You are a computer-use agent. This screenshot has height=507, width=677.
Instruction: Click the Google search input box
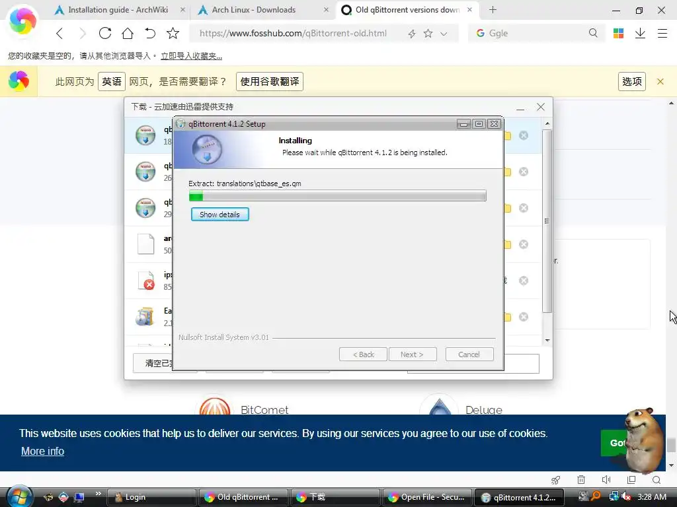536,33
